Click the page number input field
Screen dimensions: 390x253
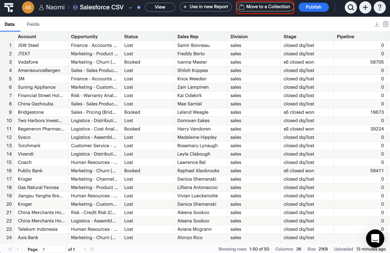[x=52, y=249]
